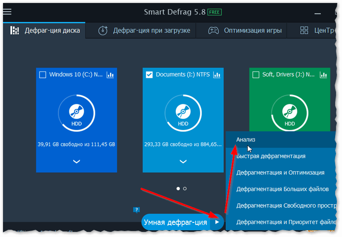The image size is (342, 237).
Task: Click 293,33 GB свободно из 884,65 text
Action: (183, 144)
